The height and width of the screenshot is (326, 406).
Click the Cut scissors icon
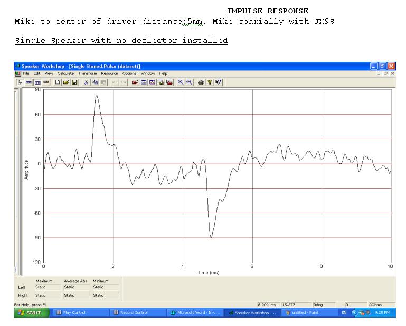click(86, 82)
